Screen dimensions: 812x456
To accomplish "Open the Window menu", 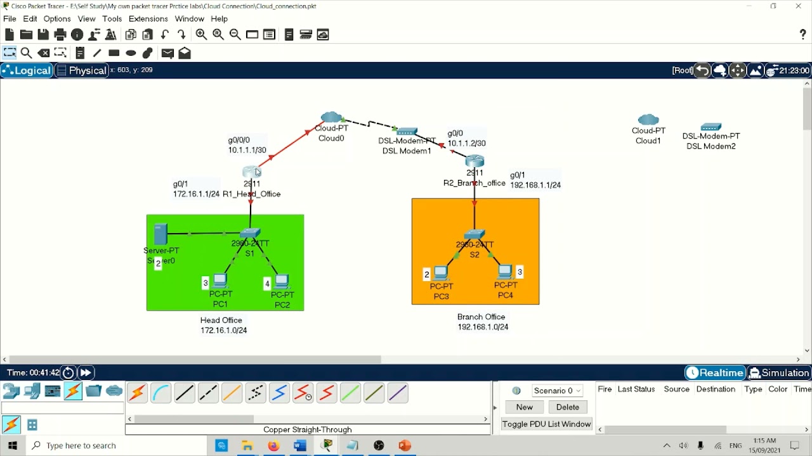I will click(189, 19).
